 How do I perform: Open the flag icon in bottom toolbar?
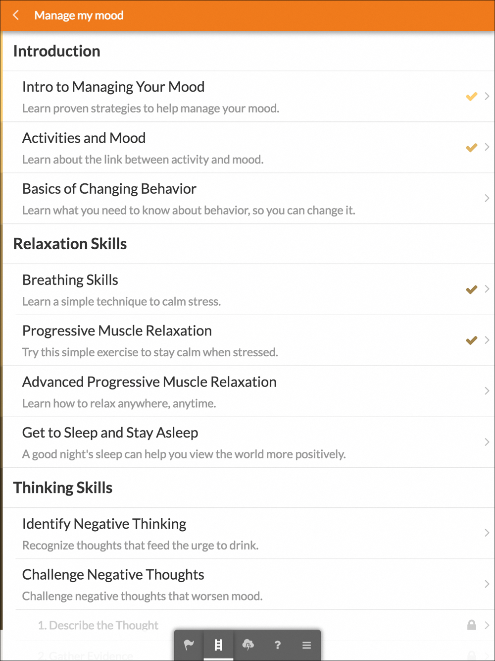point(189,645)
